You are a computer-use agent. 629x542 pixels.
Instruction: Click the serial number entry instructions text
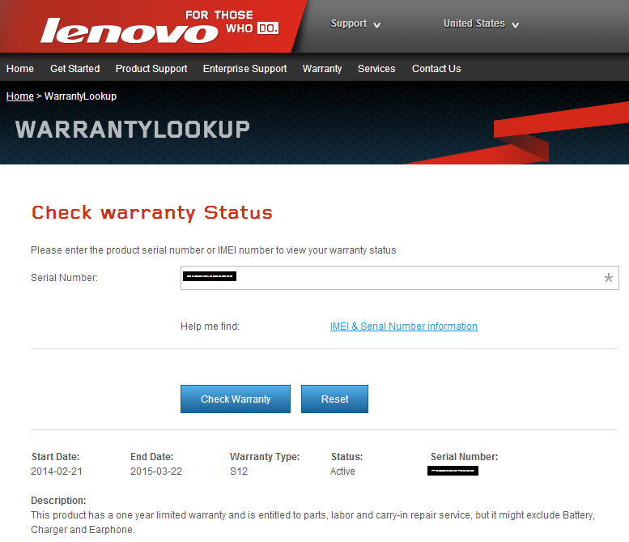click(214, 250)
